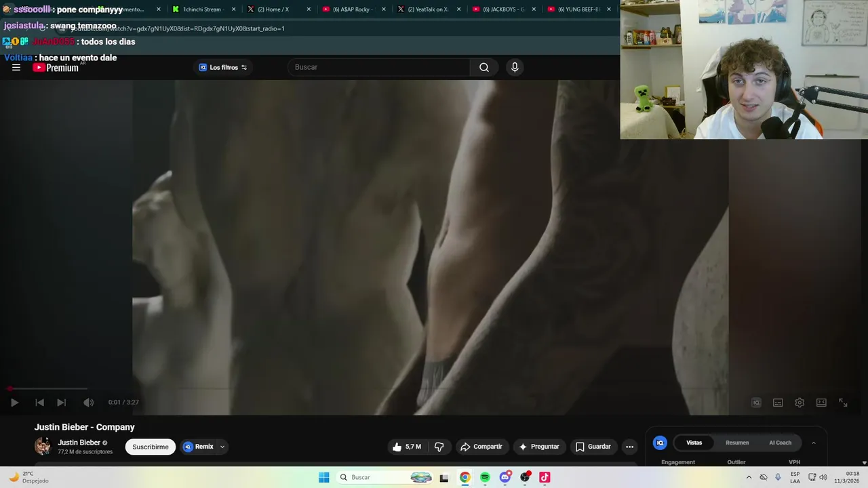The height and width of the screenshot is (488, 868).
Task: Open the Los filtros filter control
Action: click(223, 67)
